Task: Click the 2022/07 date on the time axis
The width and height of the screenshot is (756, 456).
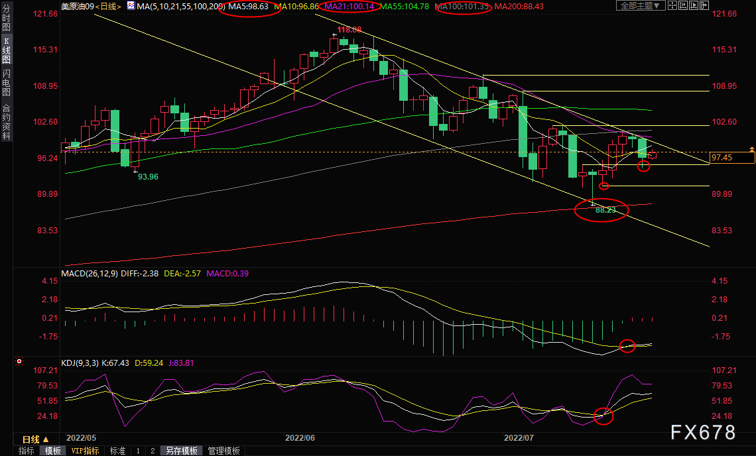Action: pos(519,437)
